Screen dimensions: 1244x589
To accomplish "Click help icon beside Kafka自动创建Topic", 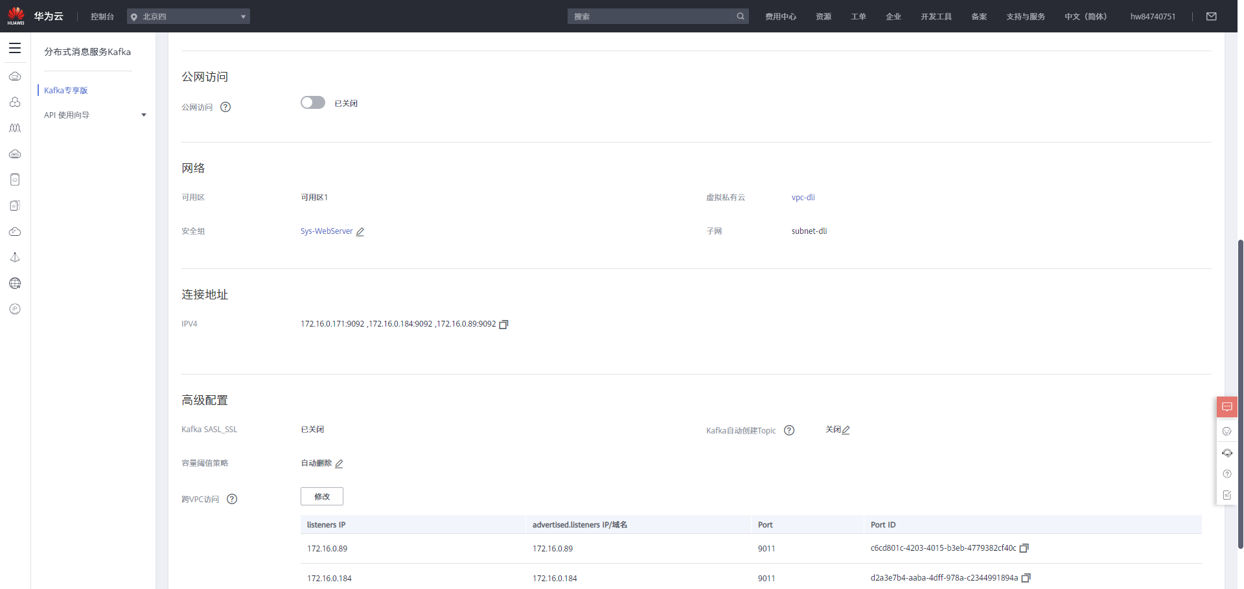I will pos(789,430).
